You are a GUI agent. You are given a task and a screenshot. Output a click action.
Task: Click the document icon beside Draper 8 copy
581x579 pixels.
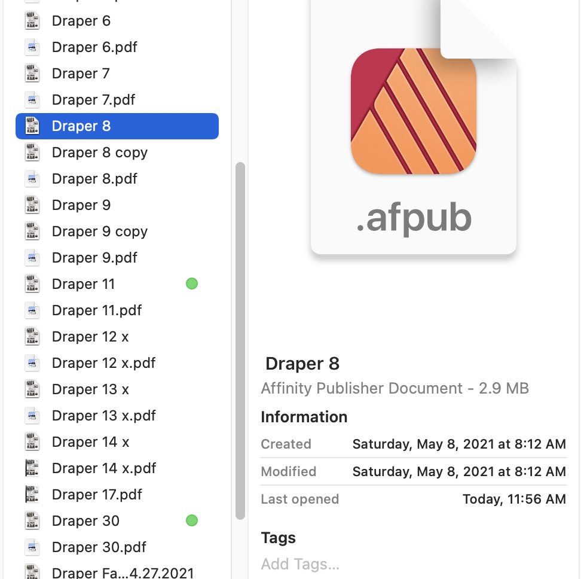click(32, 153)
